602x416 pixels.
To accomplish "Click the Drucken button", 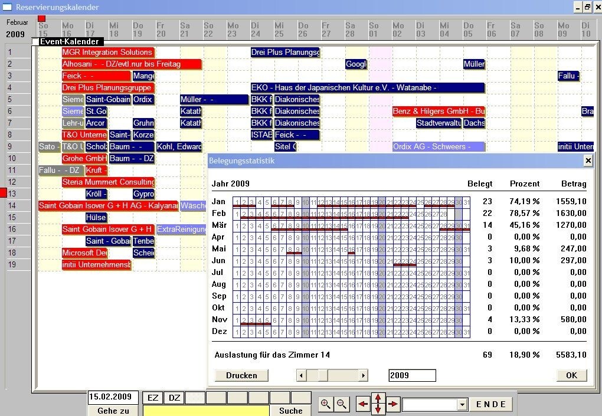I will point(241,375).
